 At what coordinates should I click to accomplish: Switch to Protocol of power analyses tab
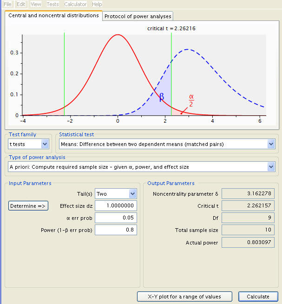(x=138, y=16)
